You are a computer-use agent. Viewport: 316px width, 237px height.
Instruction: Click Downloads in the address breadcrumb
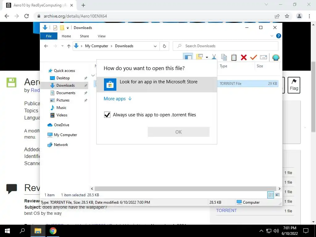pos(124,46)
